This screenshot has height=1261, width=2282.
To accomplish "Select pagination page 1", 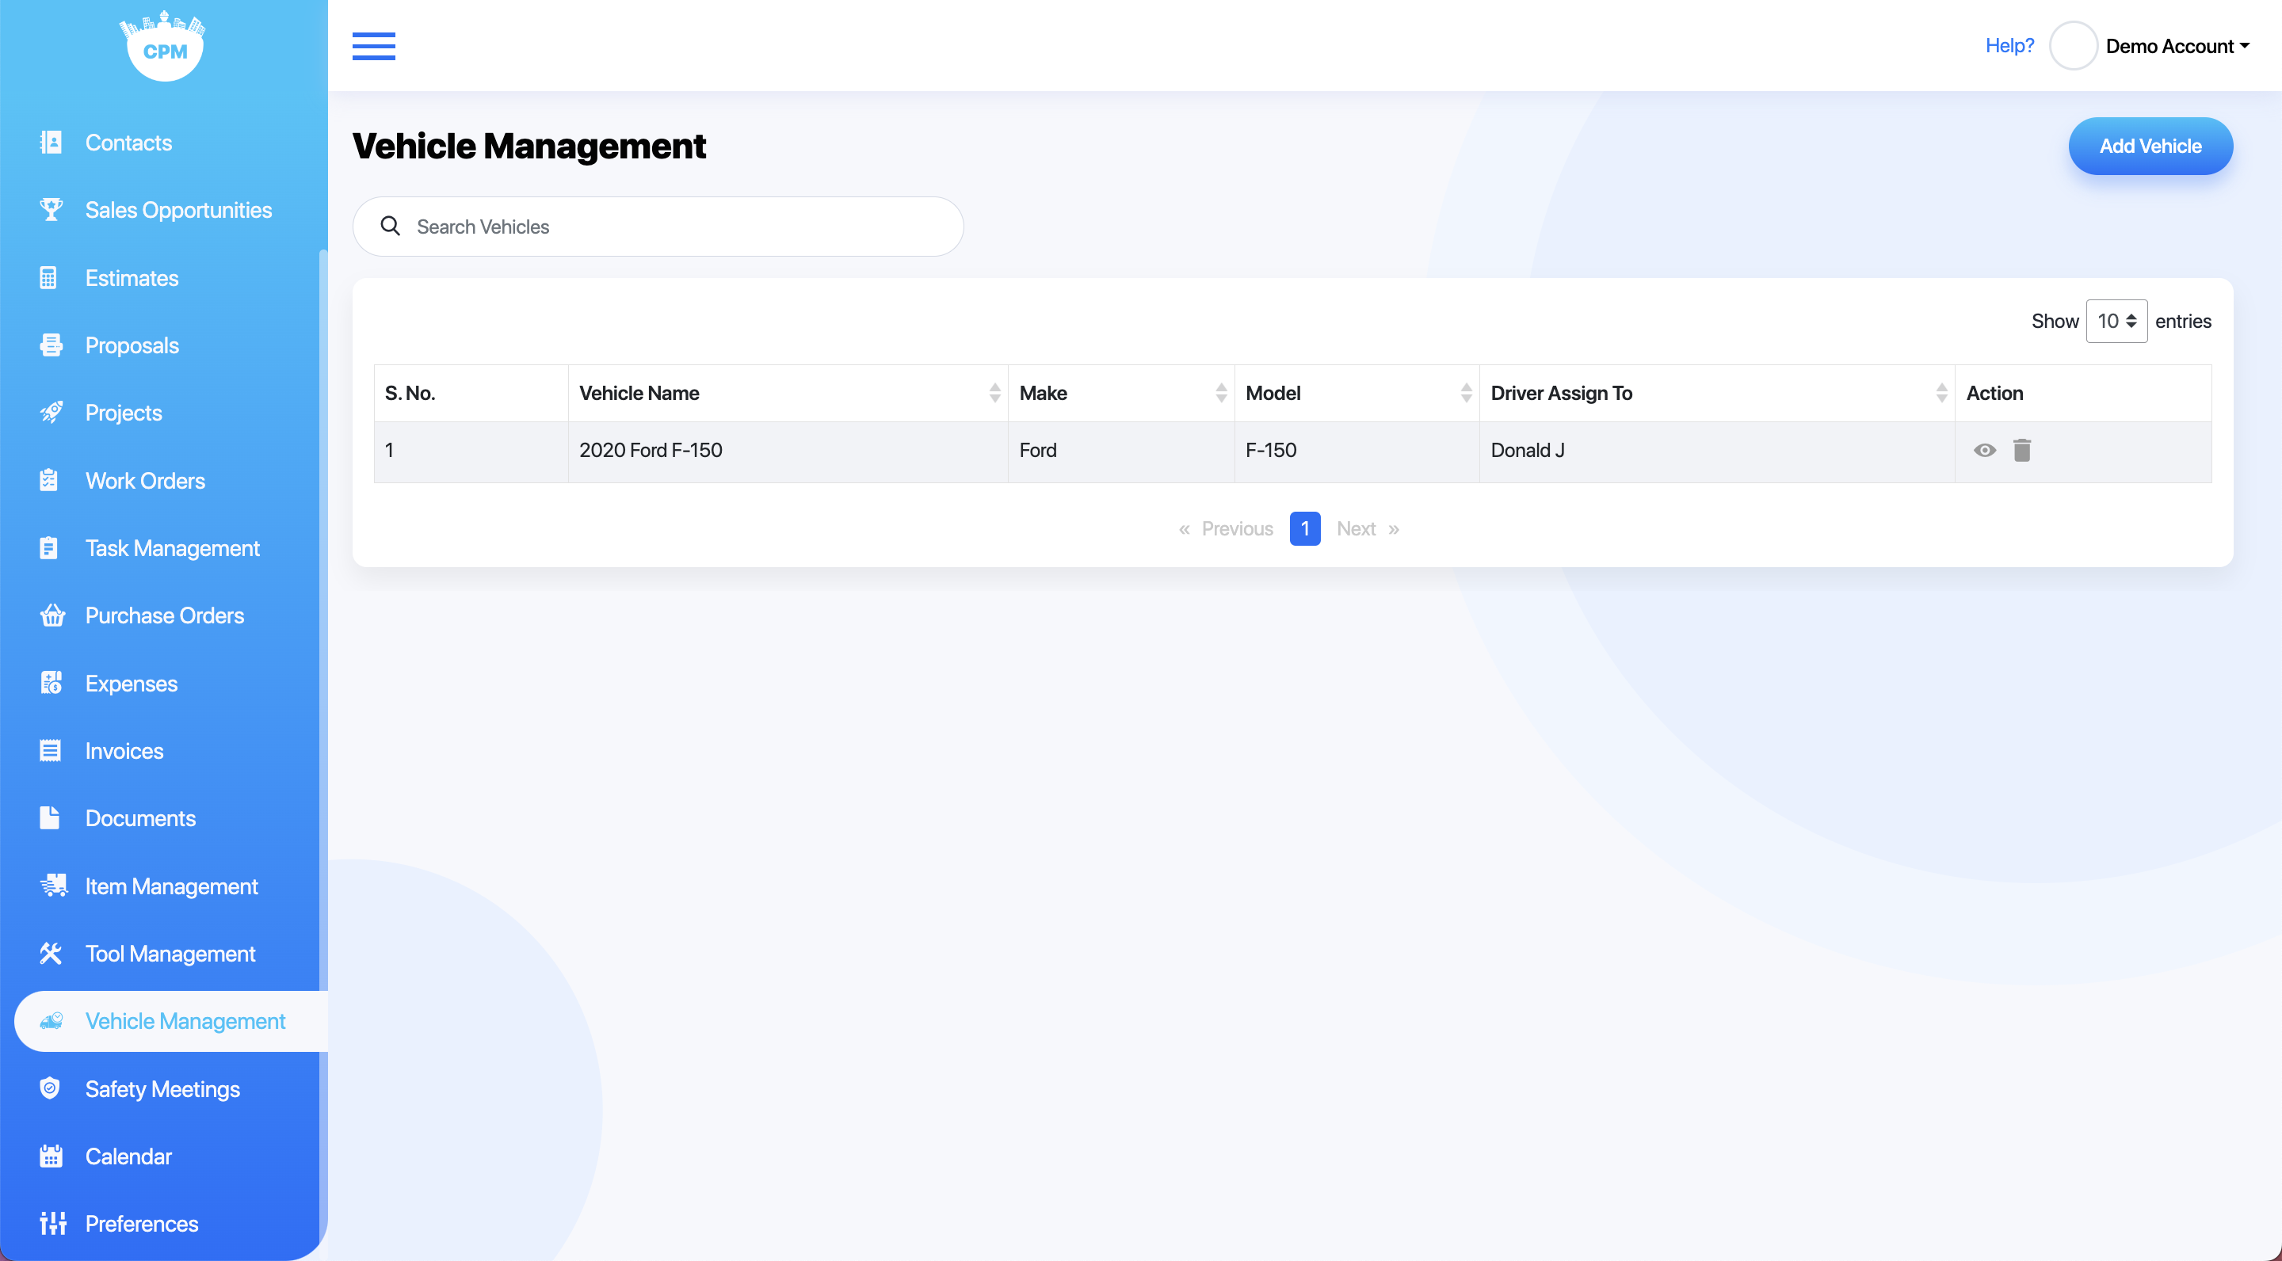I will pyautogui.click(x=1305, y=528).
